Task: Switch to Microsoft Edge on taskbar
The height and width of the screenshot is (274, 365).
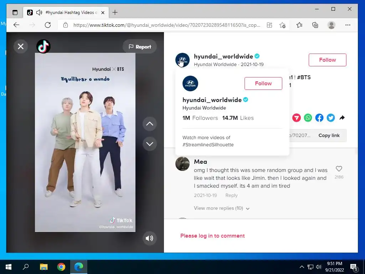Action: (79, 267)
